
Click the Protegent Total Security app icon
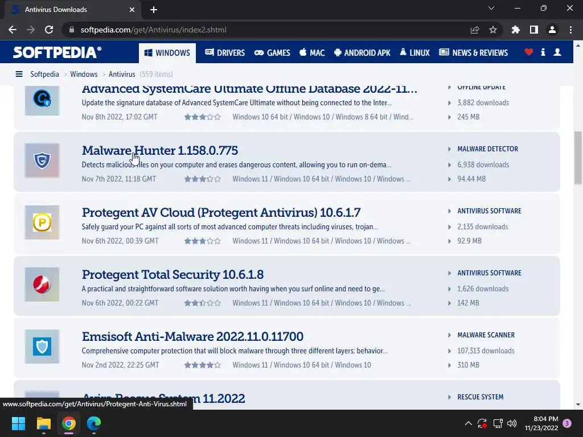(42, 285)
